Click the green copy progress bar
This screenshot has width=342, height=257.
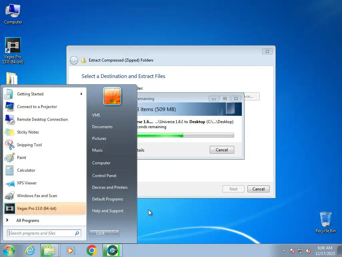(x=185, y=135)
